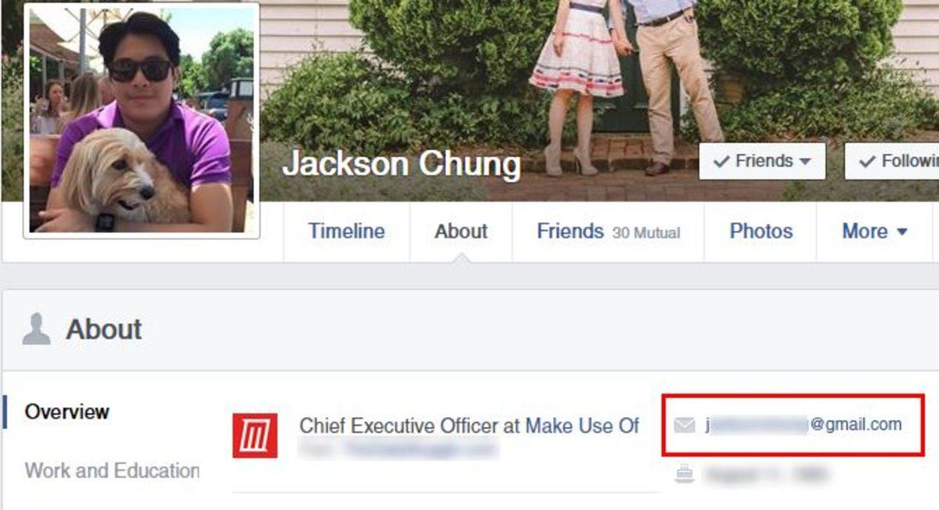Open the Friends status dropdown button
The width and height of the screenshot is (939, 510).
[x=762, y=161]
